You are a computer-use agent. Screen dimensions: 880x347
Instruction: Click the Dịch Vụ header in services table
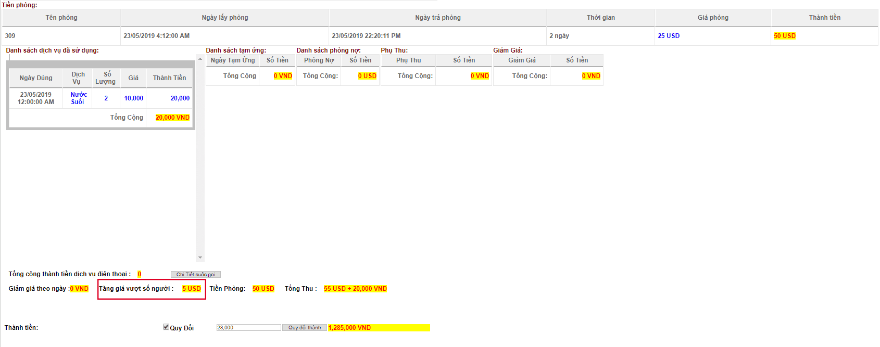pyautogui.click(x=78, y=78)
